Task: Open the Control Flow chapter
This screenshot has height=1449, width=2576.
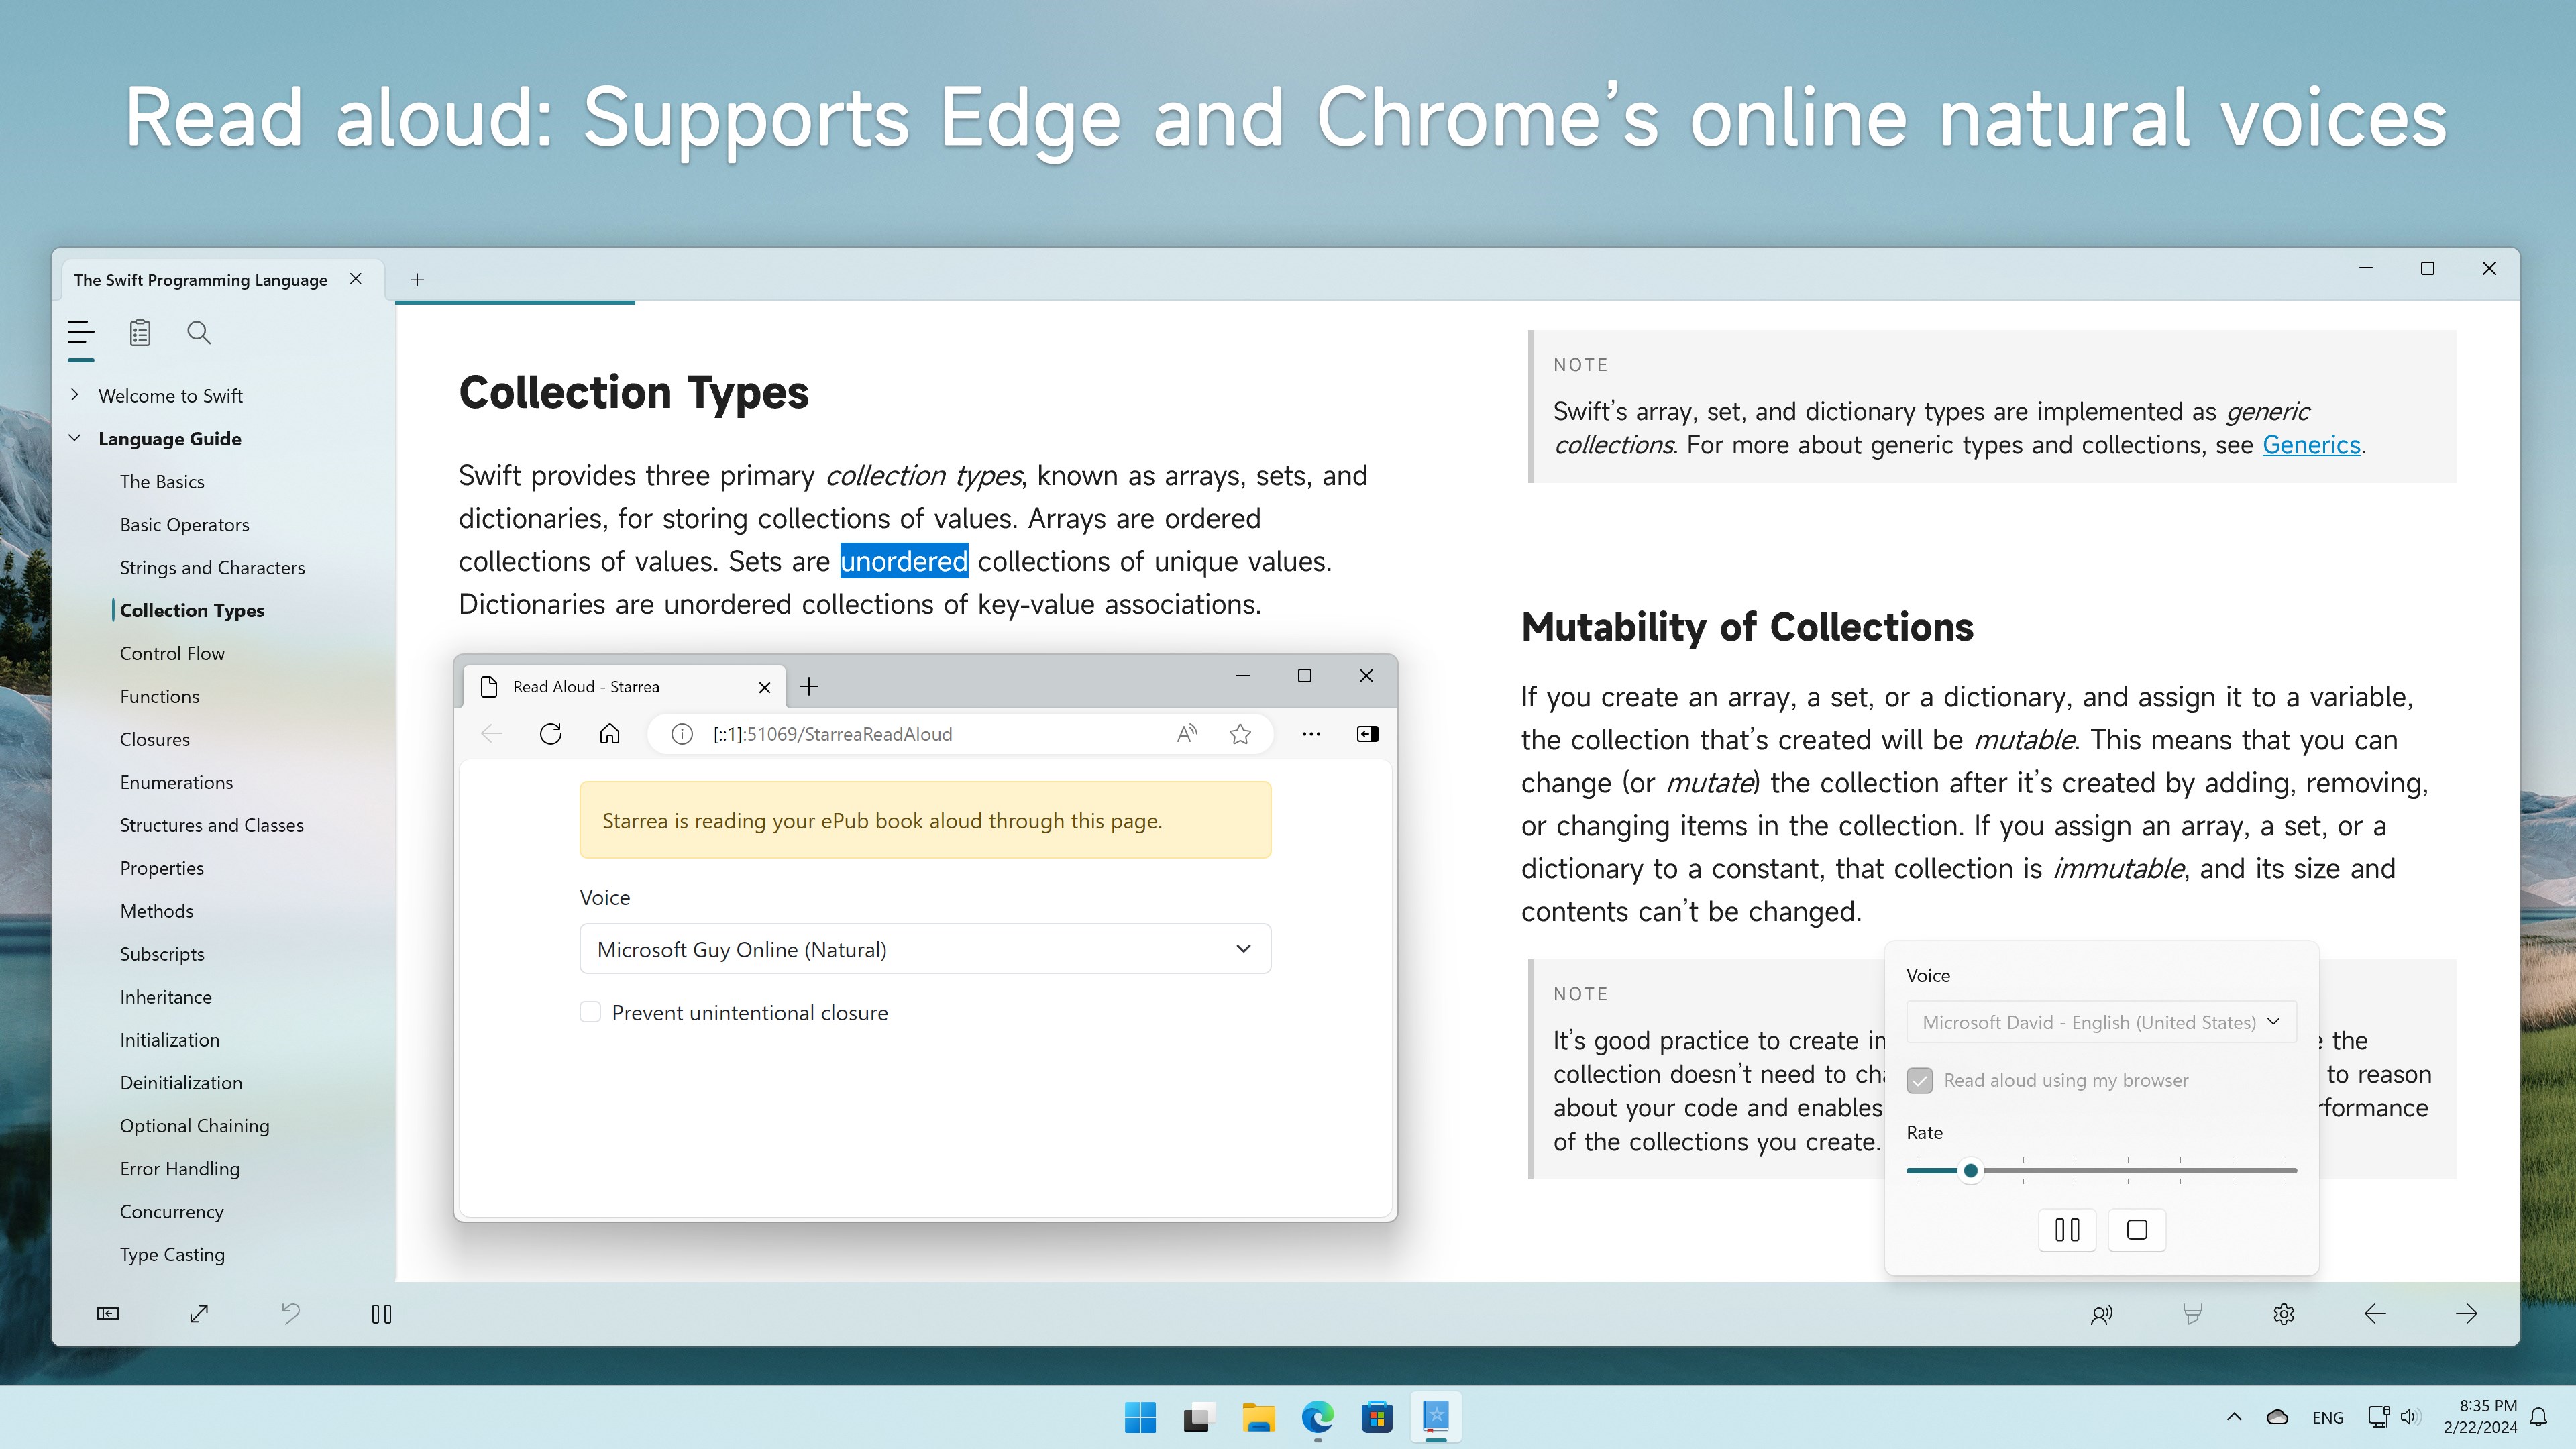Action: pyautogui.click(x=172, y=653)
